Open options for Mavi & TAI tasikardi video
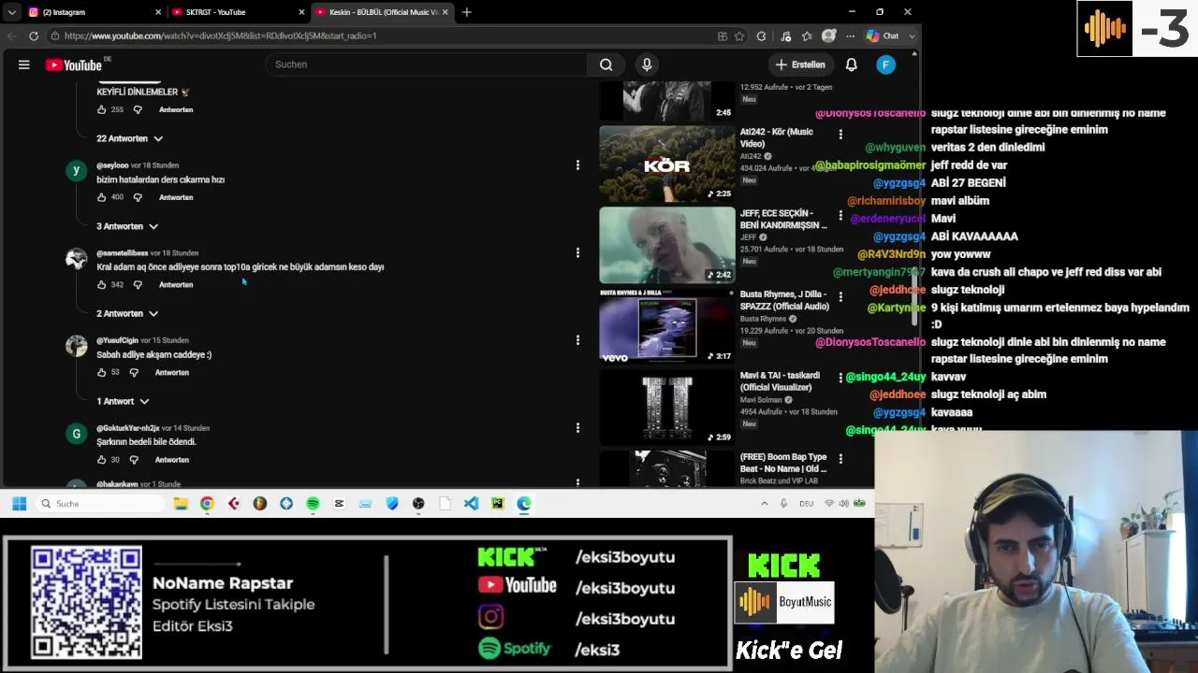This screenshot has width=1198, height=673. 840,378
